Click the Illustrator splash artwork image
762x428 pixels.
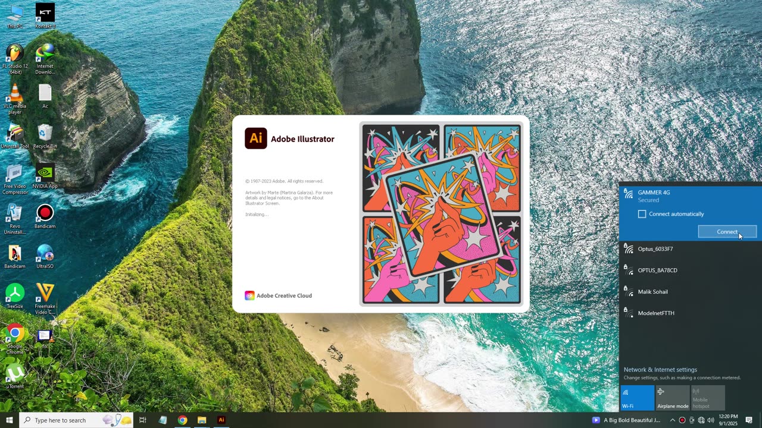pos(441,214)
